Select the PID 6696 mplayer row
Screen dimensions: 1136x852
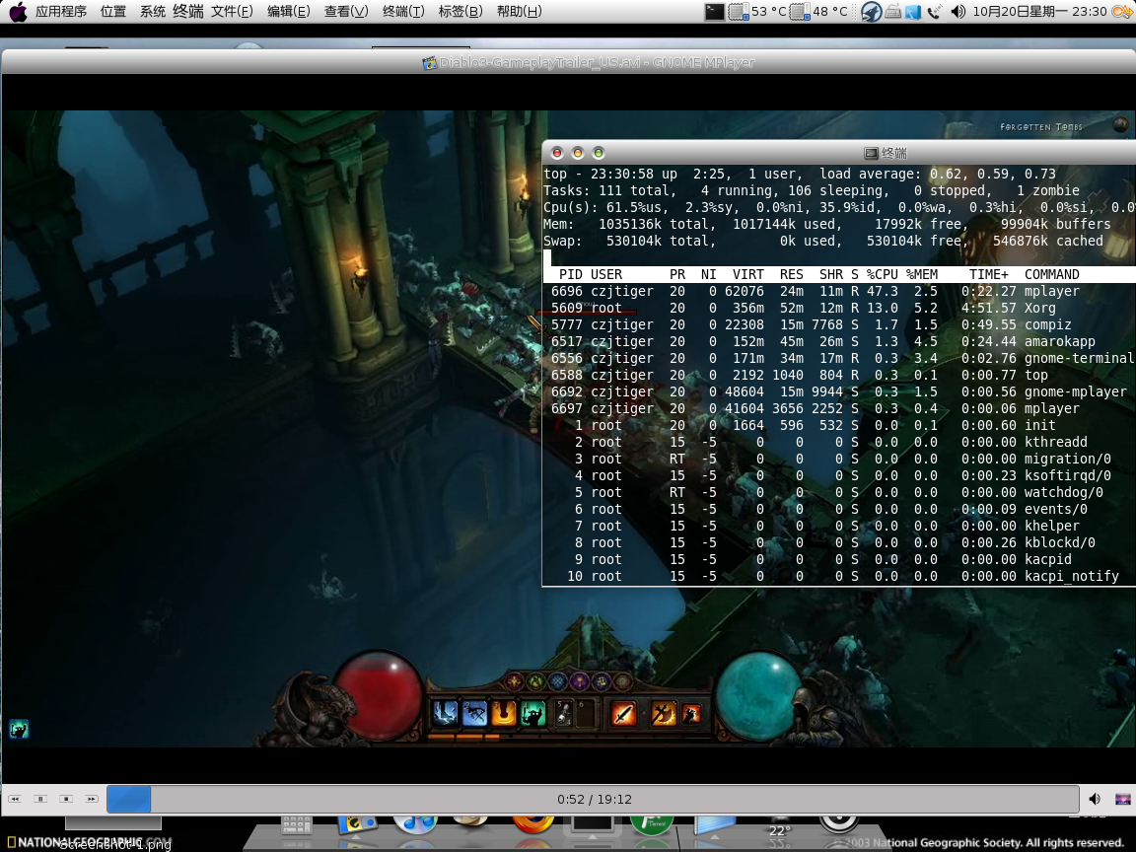[x=839, y=291]
